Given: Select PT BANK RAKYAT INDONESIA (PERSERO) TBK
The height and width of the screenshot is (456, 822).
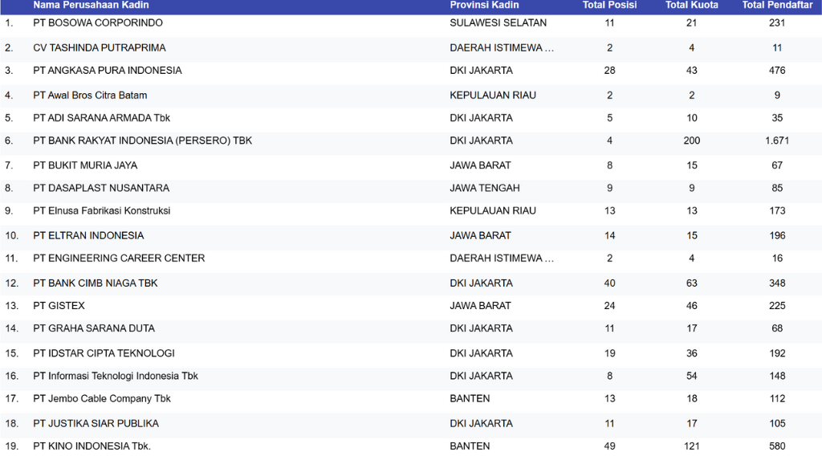Looking at the screenshot, I should 143,141.
